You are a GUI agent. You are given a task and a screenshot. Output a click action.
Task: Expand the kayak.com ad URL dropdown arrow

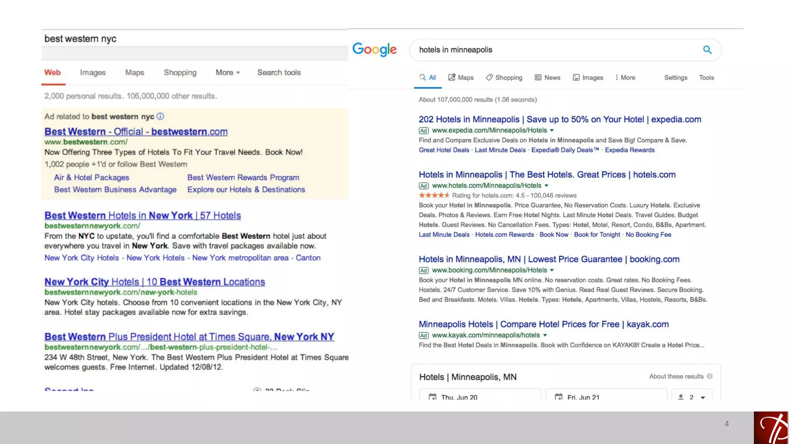(545, 335)
